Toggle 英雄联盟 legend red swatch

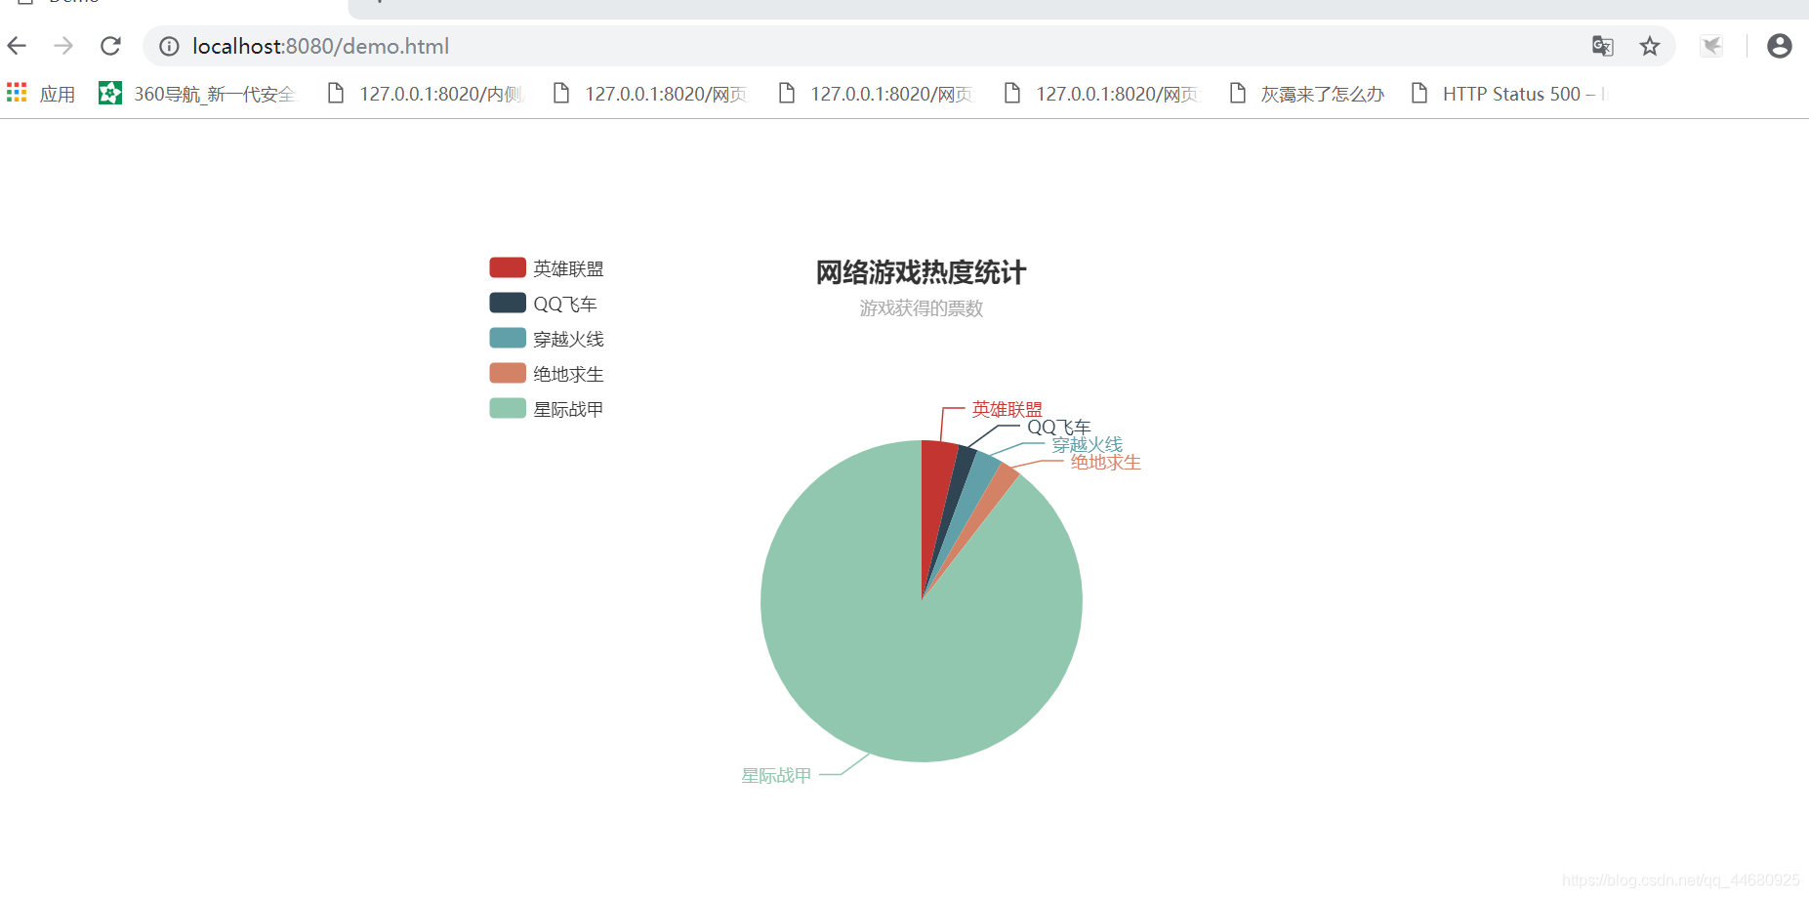coord(508,267)
